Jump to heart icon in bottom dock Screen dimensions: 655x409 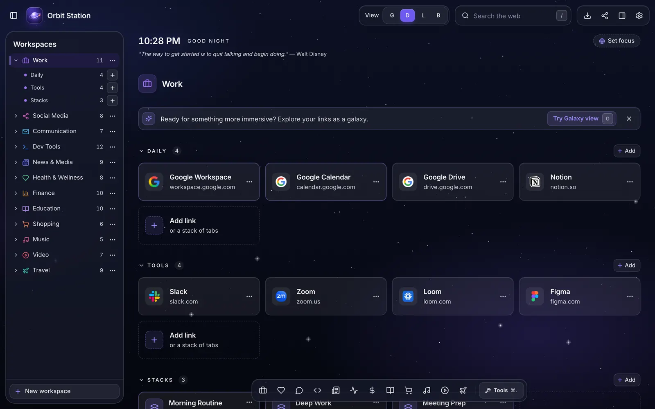[281, 391]
